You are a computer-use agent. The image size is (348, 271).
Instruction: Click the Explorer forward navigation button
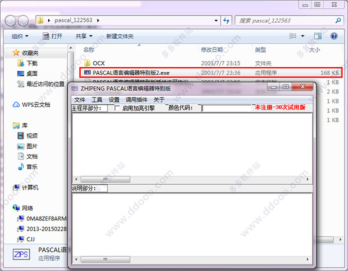[x=23, y=21]
